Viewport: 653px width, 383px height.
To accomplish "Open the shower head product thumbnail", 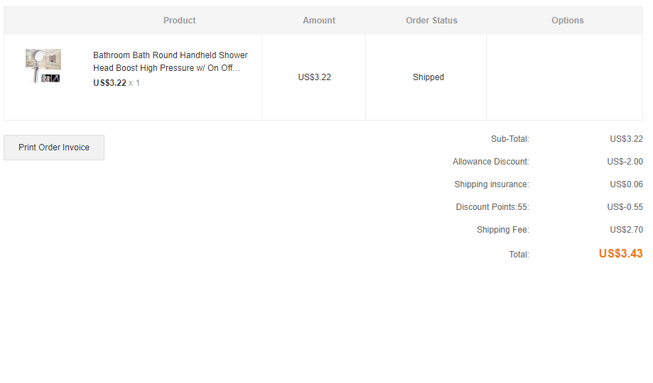I will (43, 66).
